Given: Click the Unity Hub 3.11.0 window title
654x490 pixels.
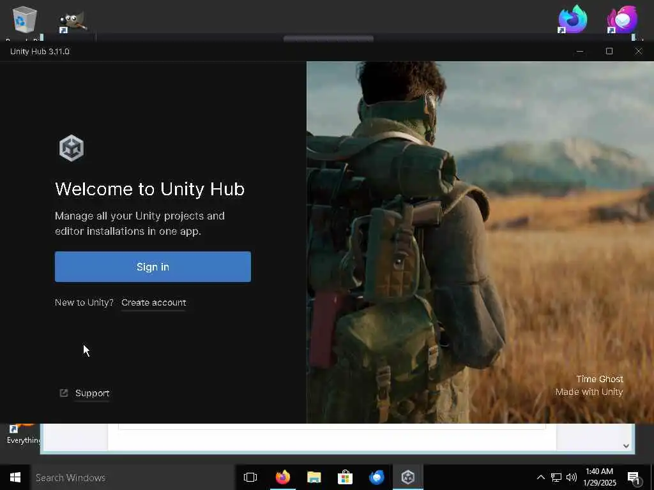Looking at the screenshot, I should [x=40, y=51].
